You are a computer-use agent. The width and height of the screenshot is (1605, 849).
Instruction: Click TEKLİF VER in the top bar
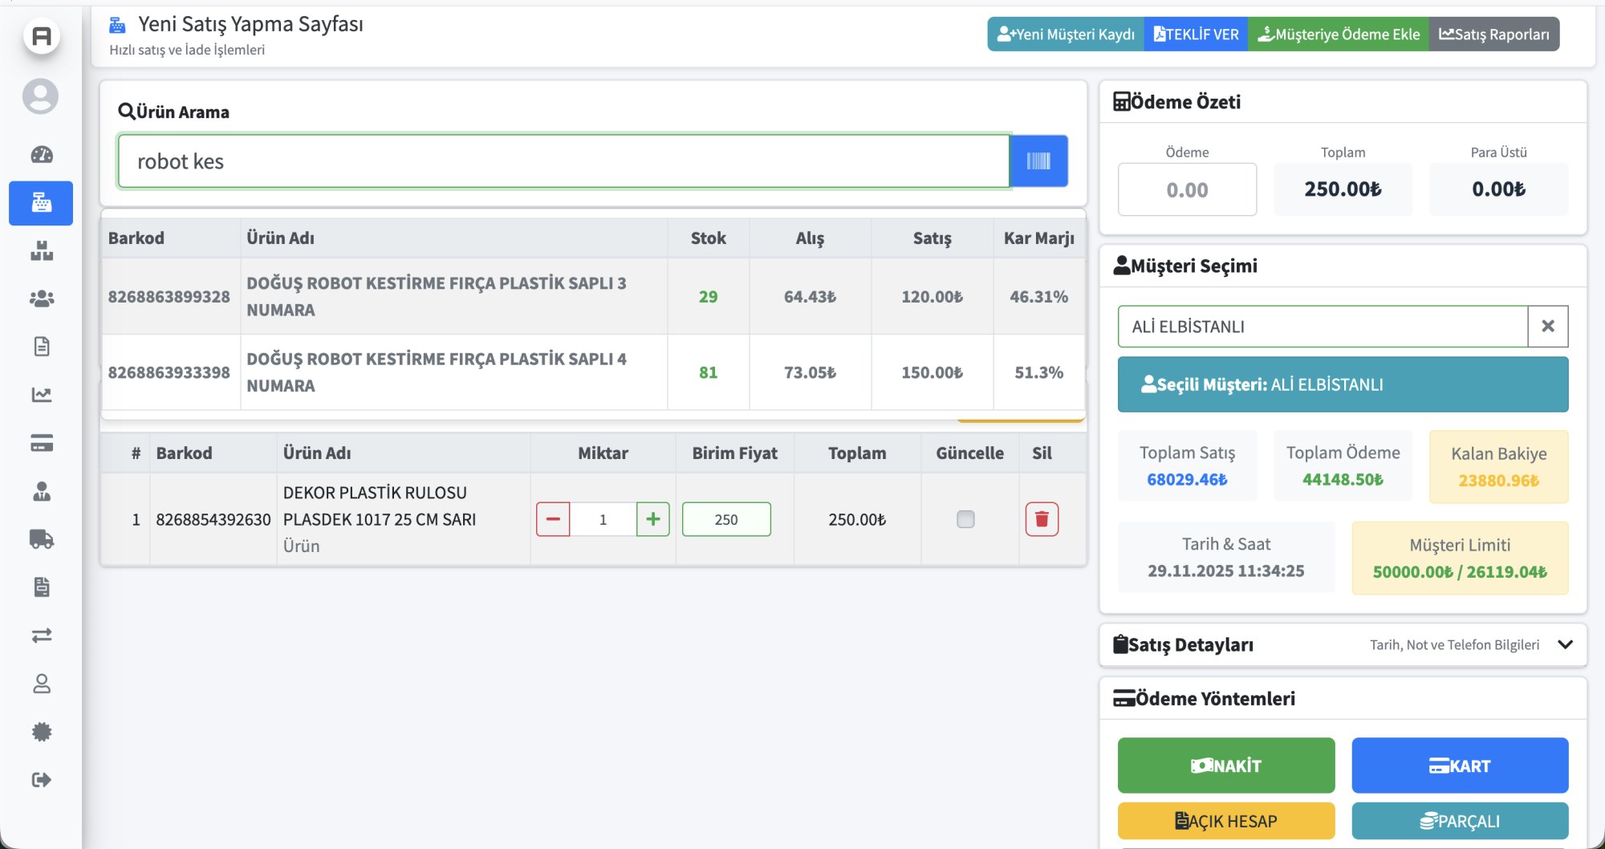pyautogui.click(x=1196, y=35)
